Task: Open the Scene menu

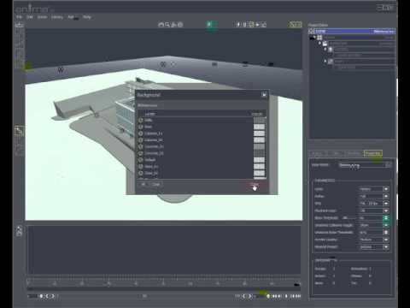Action: [42, 17]
